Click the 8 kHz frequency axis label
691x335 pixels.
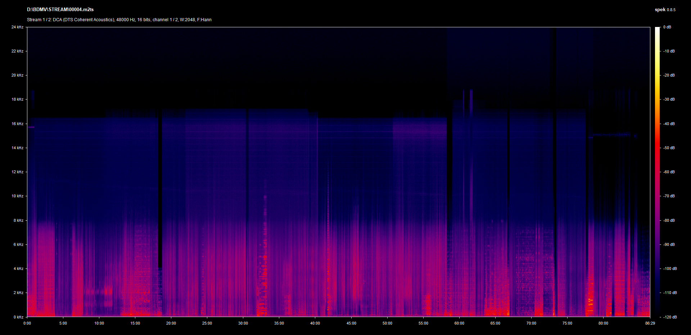tap(18, 220)
